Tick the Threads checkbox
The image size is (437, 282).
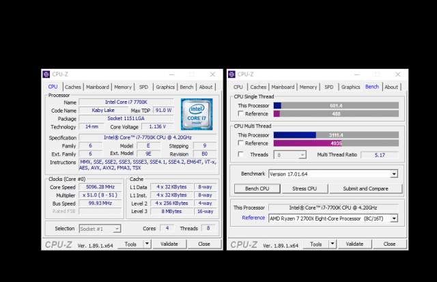point(240,155)
